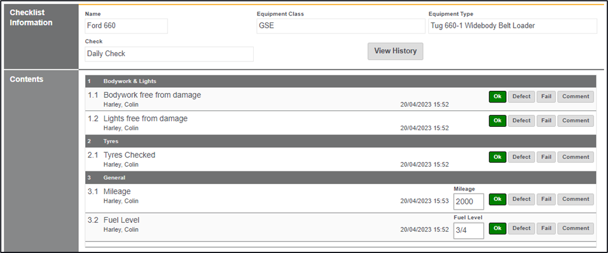Set Tyres Checked to Ok
This screenshot has width=608, height=253.
pos(497,157)
